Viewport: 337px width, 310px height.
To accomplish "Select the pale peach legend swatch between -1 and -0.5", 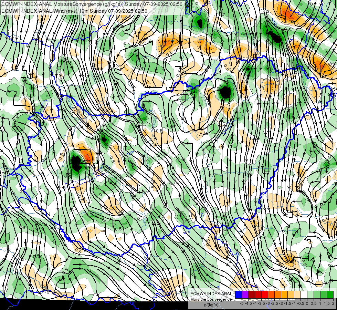I will 297,295.
